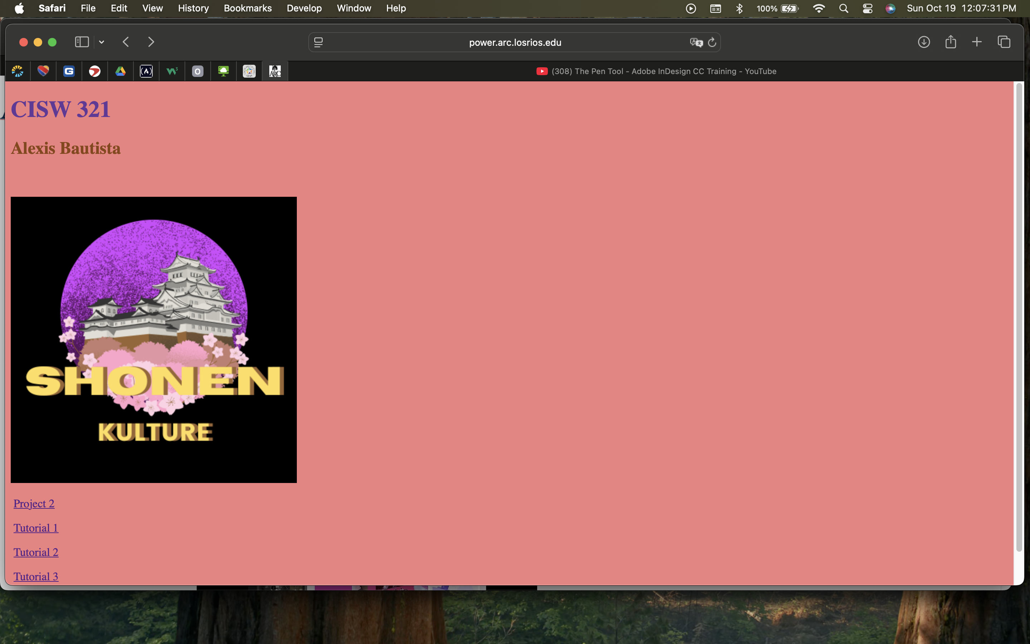The image size is (1030, 644).
Task: Open the Bookmarks menu
Action: 247,9
